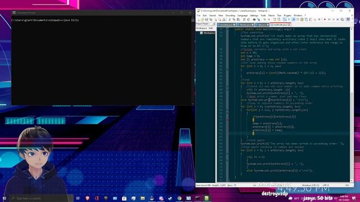Open the notification center in system tray
This screenshot has height=202, width=360.
tap(354, 198)
